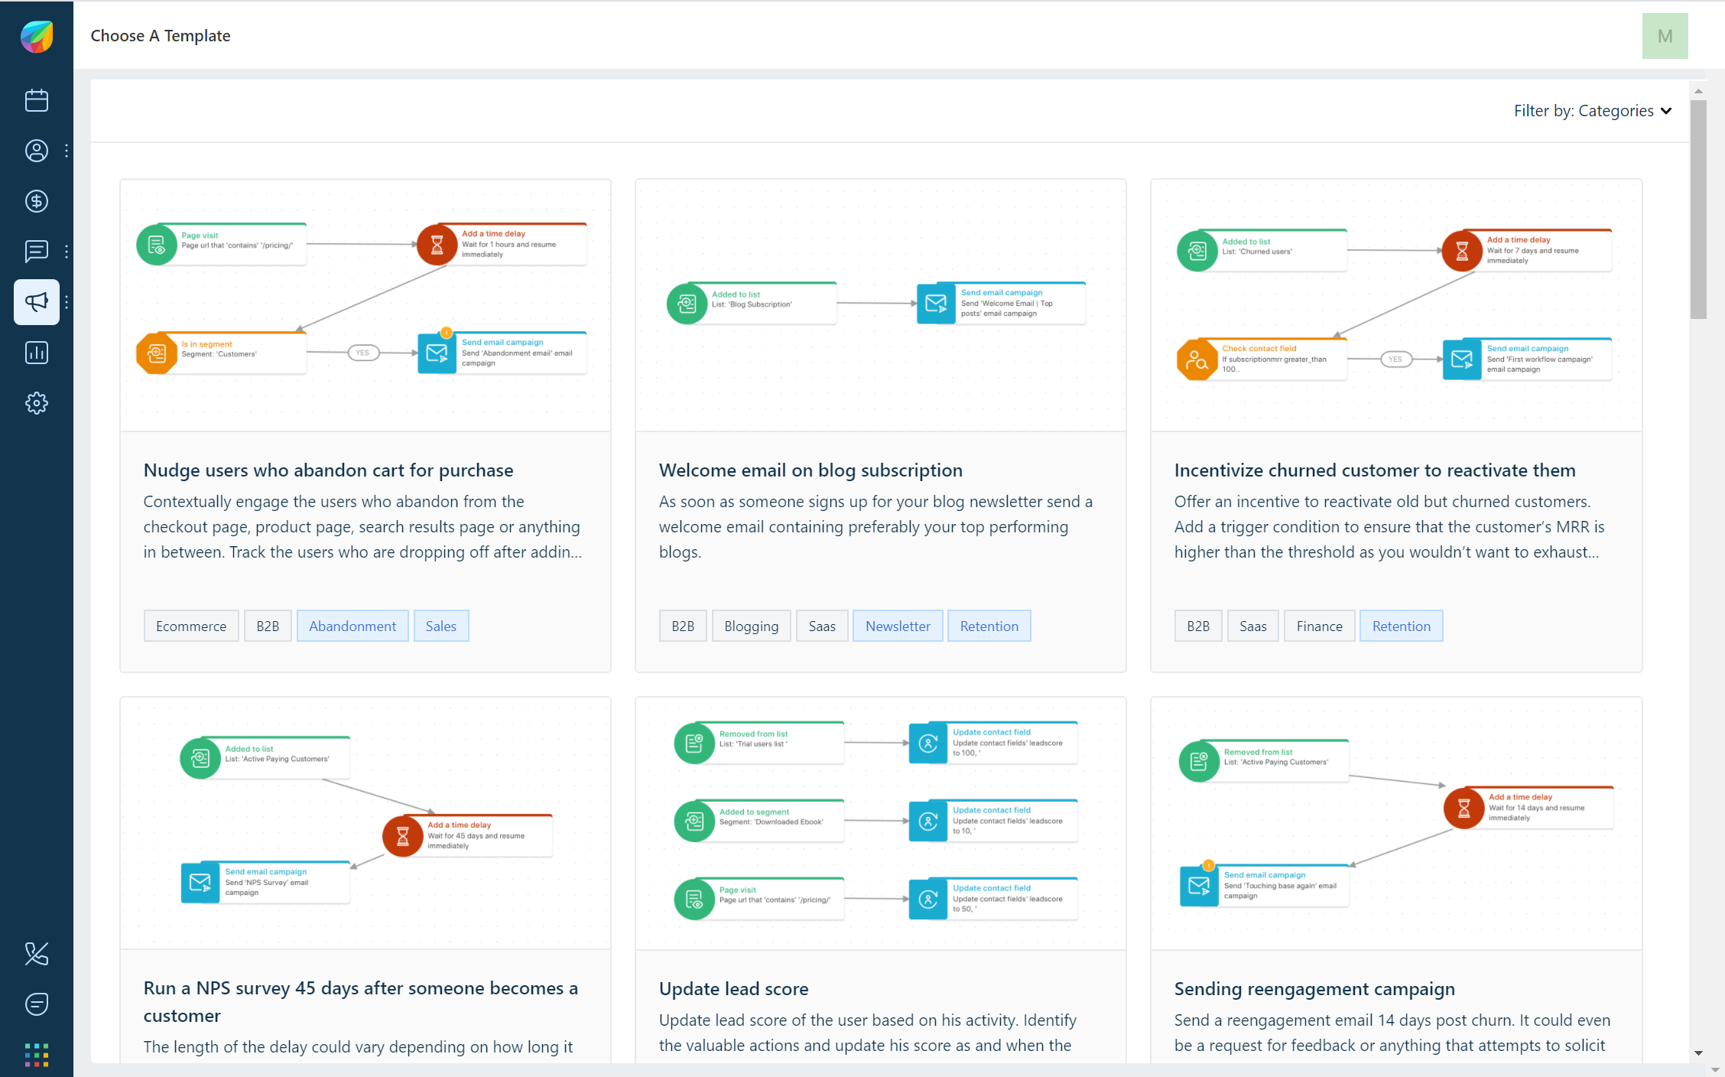Open Settings via the gear icon
This screenshot has height=1077, width=1725.
click(36, 402)
